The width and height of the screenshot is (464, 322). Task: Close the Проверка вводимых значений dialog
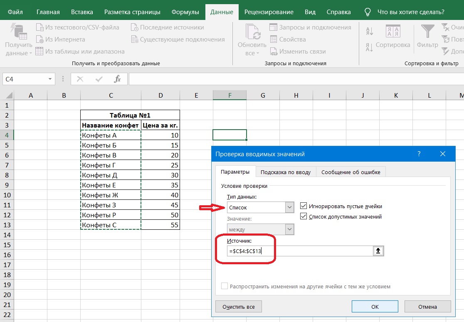click(x=443, y=154)
